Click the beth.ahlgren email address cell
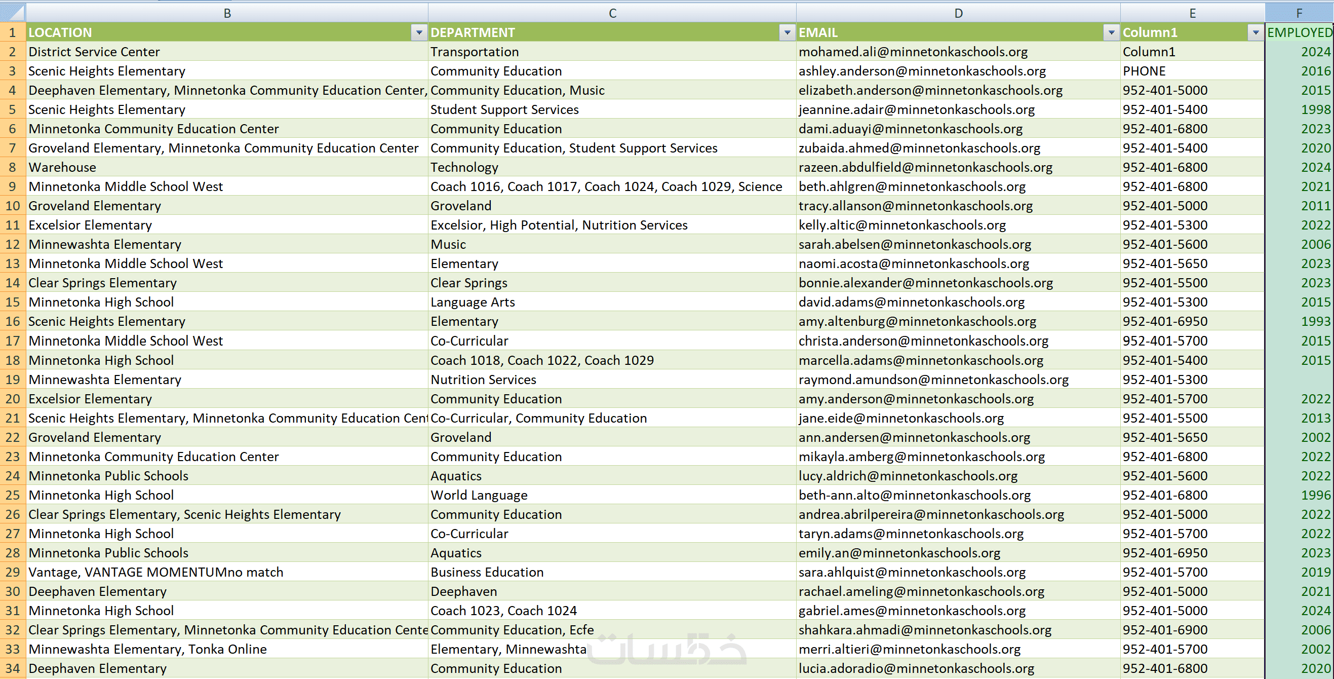 912,186
